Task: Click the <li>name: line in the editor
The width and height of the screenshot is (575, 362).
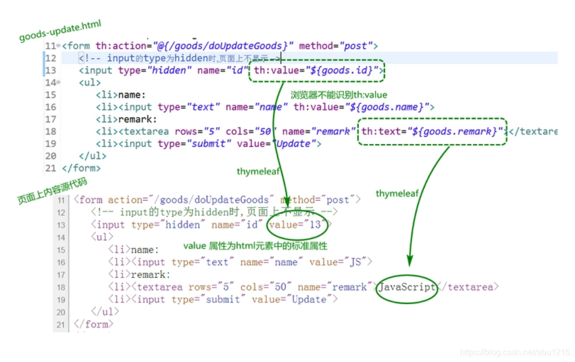Action: coord(121,95)
